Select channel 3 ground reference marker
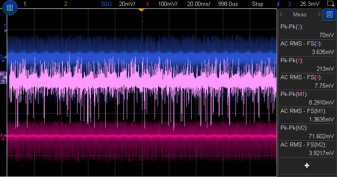Viewport: 337px width, 177px height. [x=3, y=58]
